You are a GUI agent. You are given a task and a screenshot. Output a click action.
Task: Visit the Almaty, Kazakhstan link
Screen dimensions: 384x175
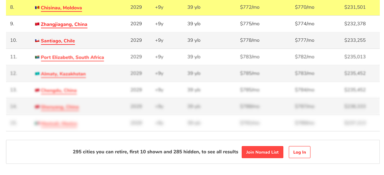point(63,74)
